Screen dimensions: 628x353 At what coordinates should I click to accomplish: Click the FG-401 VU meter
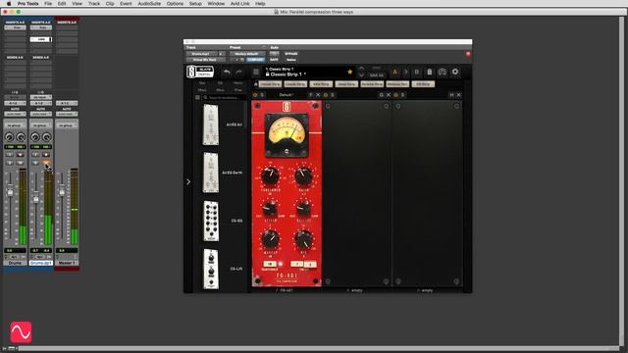tap(287, 135)
